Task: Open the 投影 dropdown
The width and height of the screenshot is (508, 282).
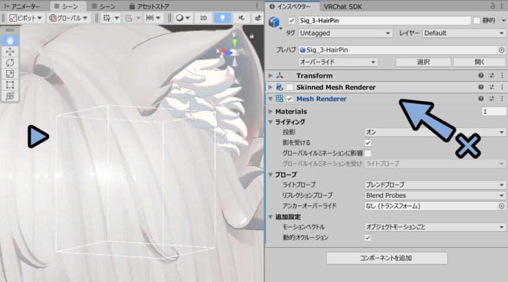Action: tap(435, 132)
